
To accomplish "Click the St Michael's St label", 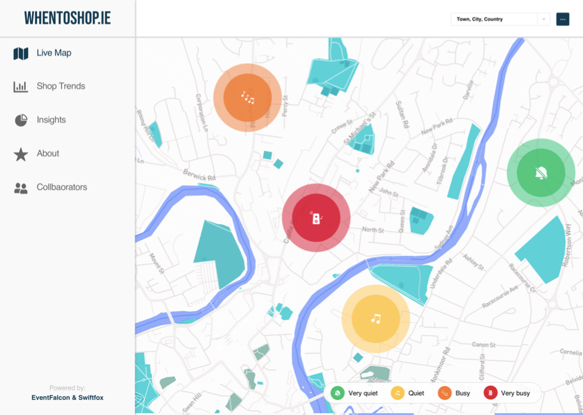I will pyautogui.click(x=360, y=128).
